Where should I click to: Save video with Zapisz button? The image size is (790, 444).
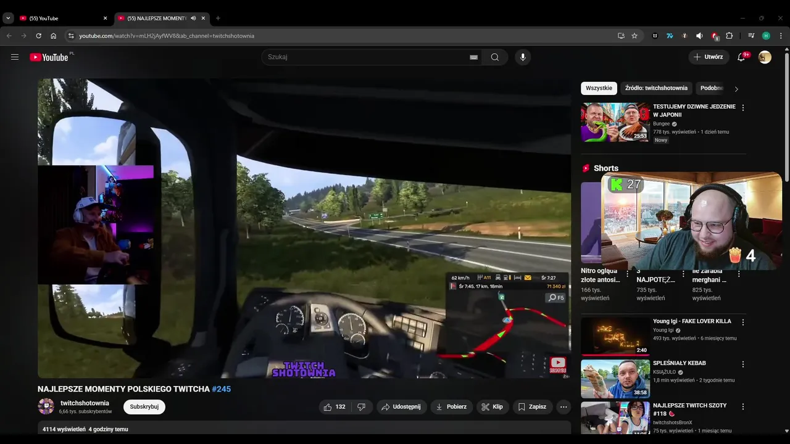pyautogui.click(x=532, y=407)
